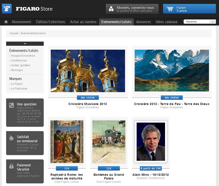The image size is (219, 186).
Task: Open Bohèmes au Grand Palais title link
Action: point(109,176)
